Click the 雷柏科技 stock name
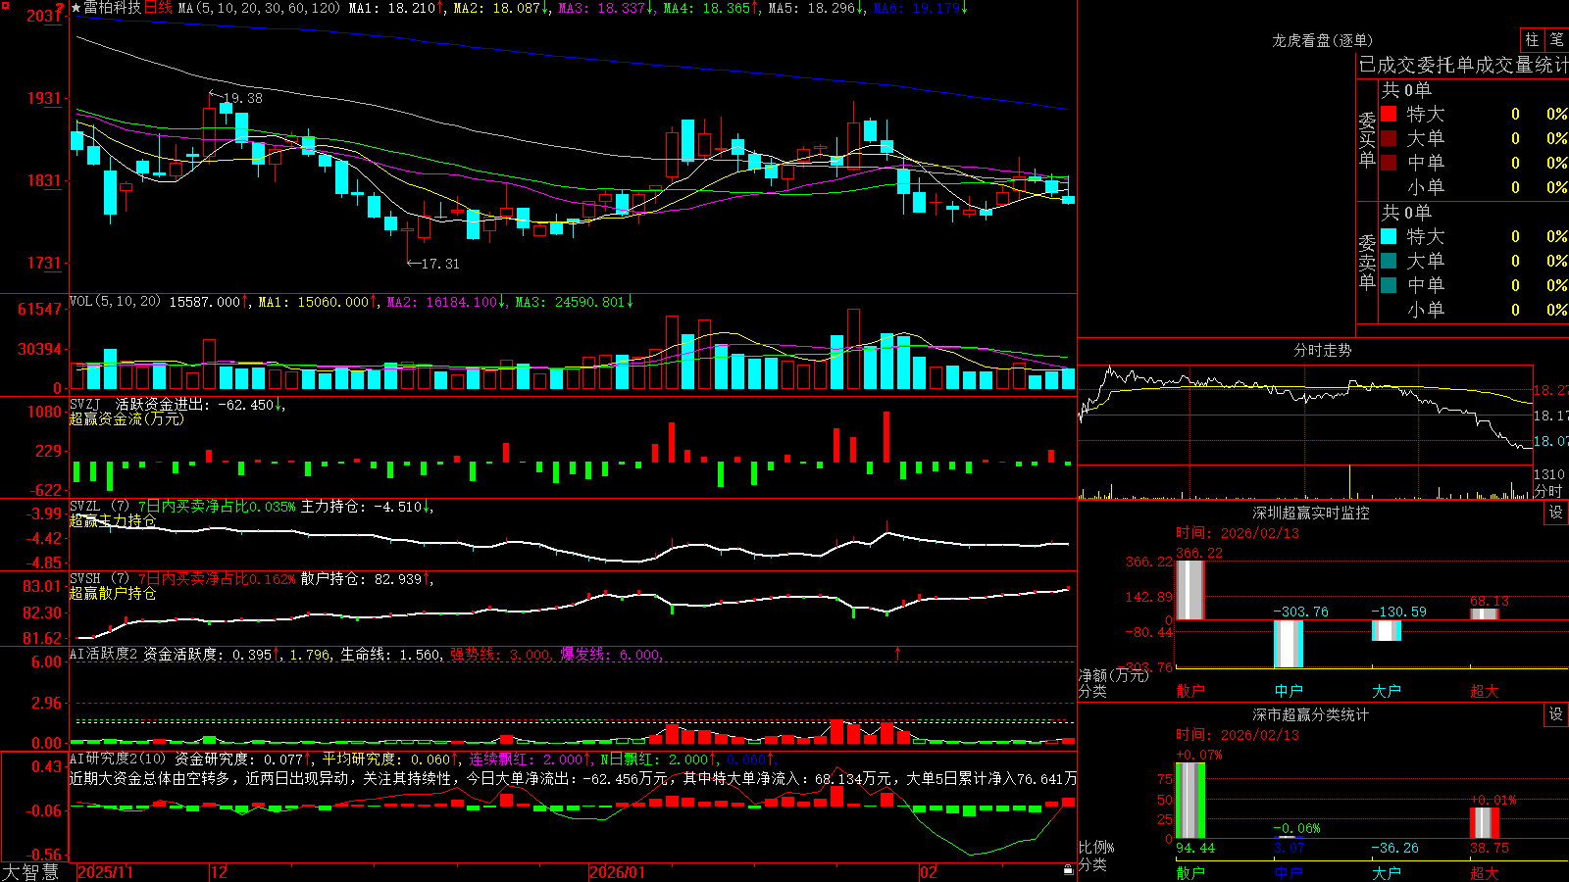Screen dimensions: 1569x882 [x=113, y=8]
